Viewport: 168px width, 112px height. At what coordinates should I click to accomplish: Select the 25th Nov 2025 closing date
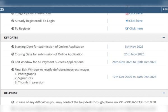(134, 54)
